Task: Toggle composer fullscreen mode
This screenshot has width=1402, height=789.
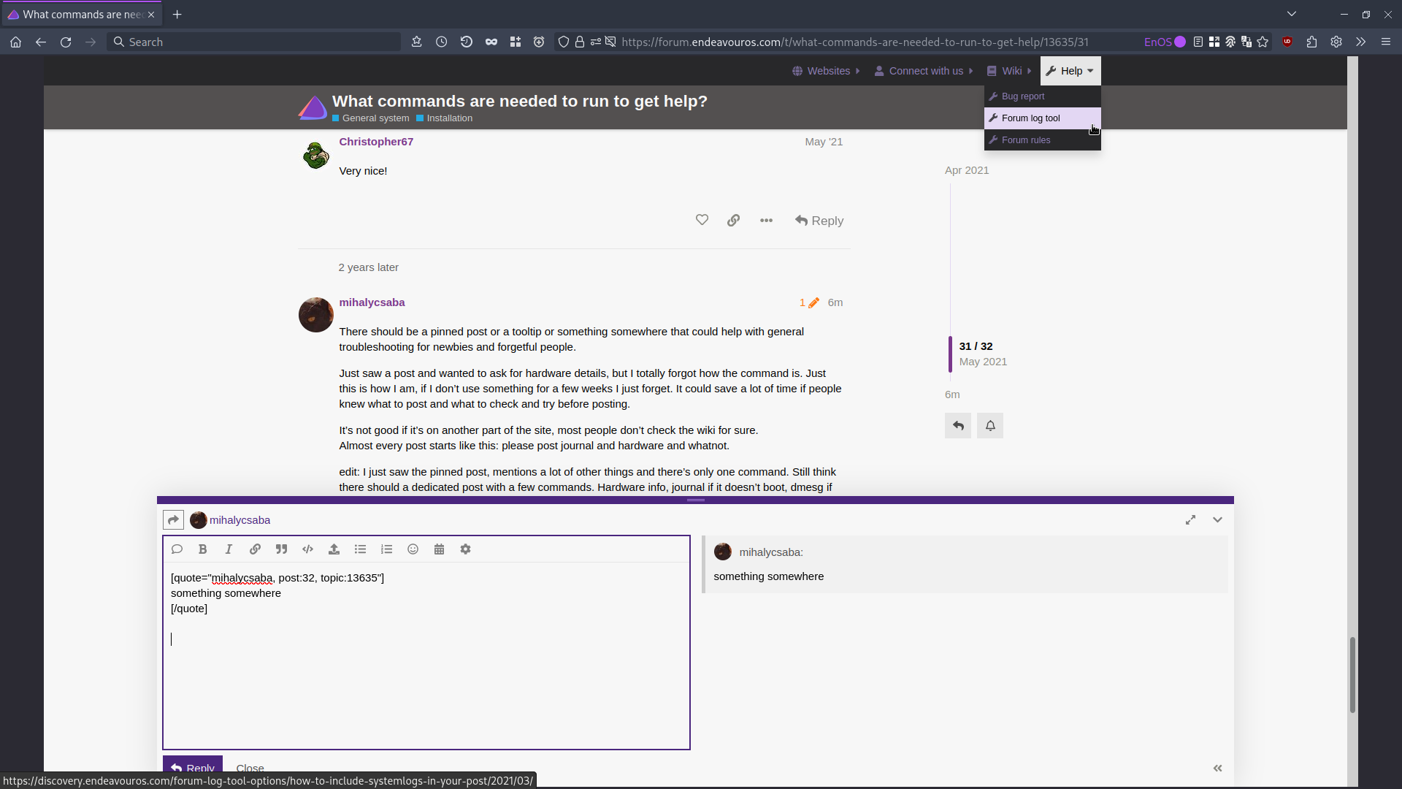Action: [1190, 519]
